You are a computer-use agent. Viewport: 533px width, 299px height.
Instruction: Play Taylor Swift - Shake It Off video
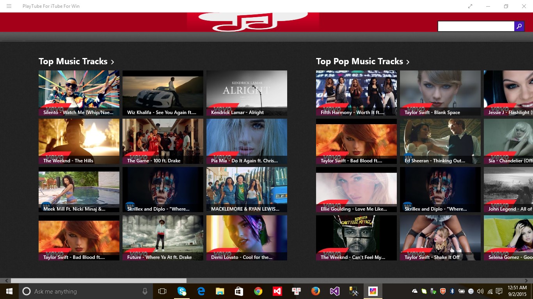(440, 238)
